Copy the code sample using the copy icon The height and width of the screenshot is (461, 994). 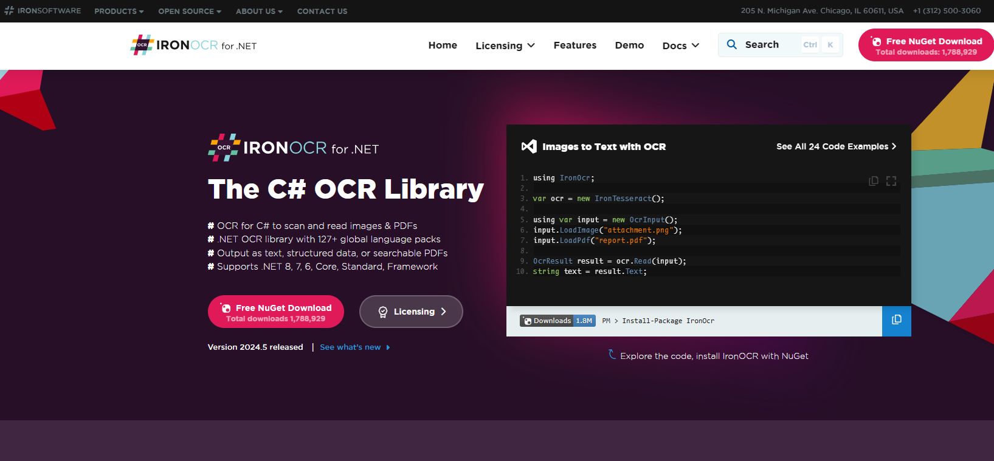[874, 181]
